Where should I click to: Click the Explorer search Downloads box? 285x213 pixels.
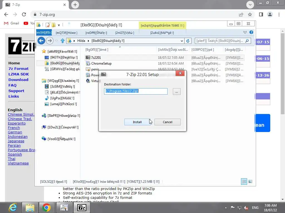tap(223, 41)
